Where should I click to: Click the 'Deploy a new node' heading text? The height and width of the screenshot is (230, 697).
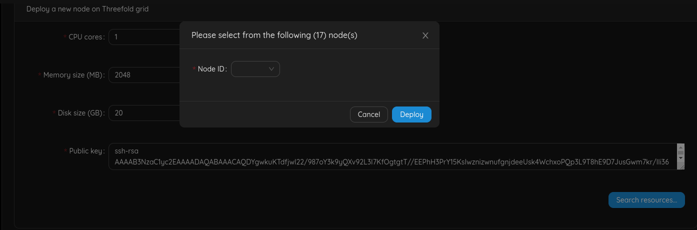[87, 9]
